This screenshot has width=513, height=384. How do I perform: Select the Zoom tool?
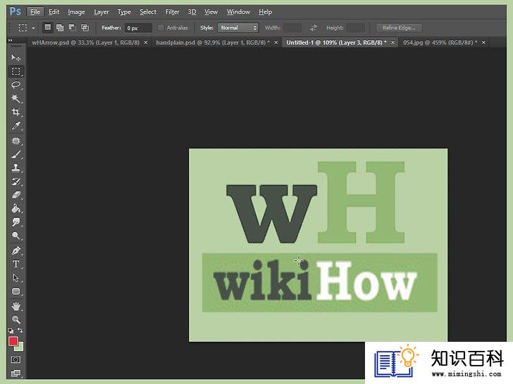click(x=16, y=319)
